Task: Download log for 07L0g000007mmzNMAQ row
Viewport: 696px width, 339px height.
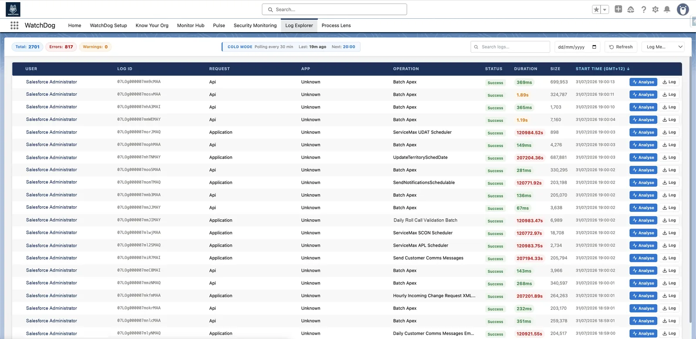Action: 669,283
